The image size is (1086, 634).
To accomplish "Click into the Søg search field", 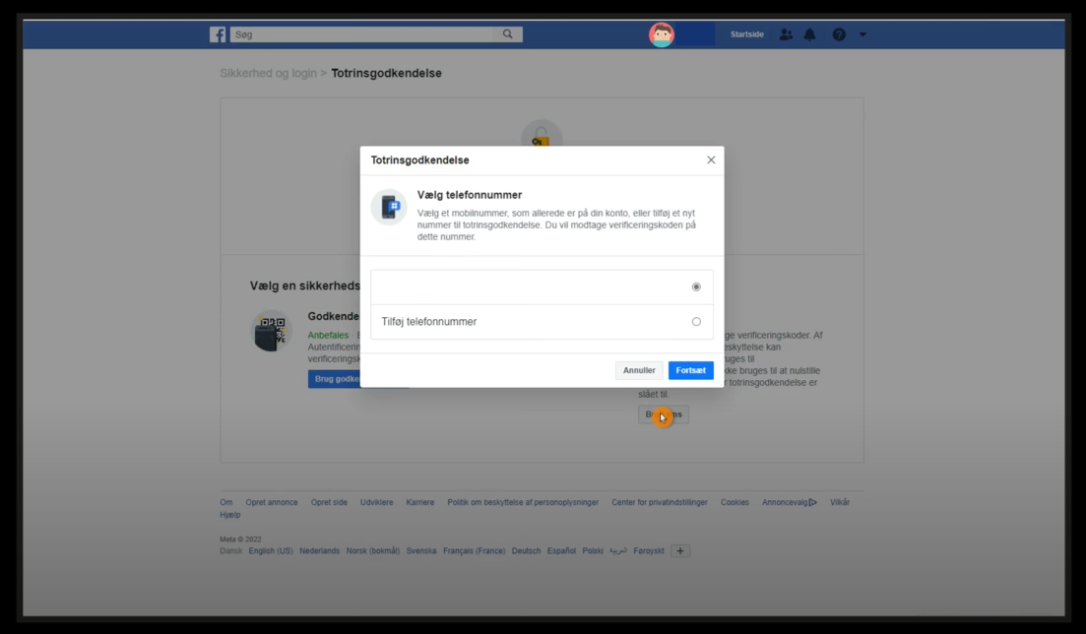I will (361, 34).
